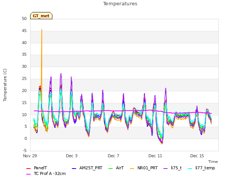Click the GT_met annotation label

(x=41, y=16)
